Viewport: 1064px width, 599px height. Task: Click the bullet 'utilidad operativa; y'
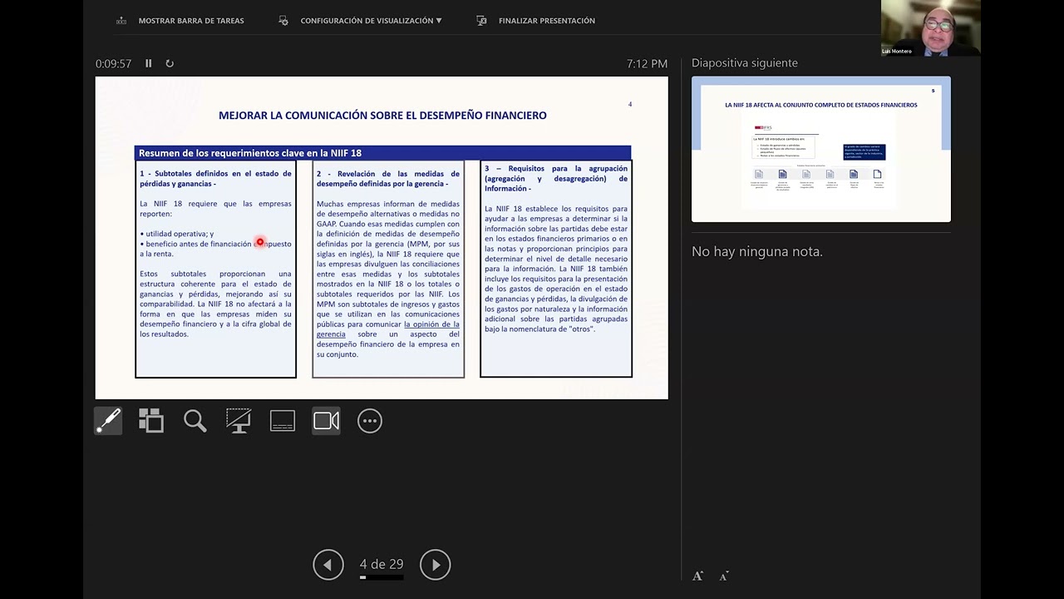[177, 234]
